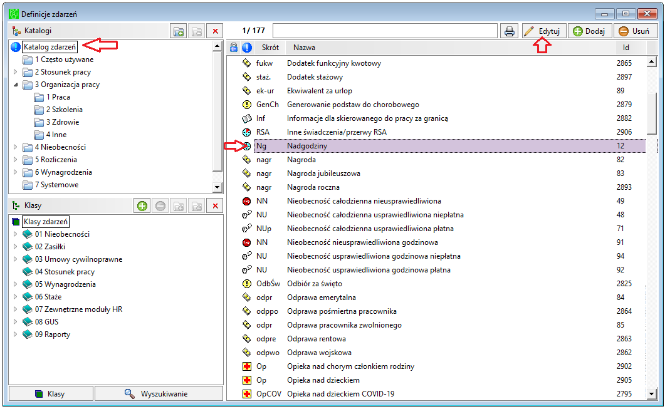Expand the 03 Umowy cywilnoprawne class node
The height and width of the screenshot is (409, 665).
[16, 259]
